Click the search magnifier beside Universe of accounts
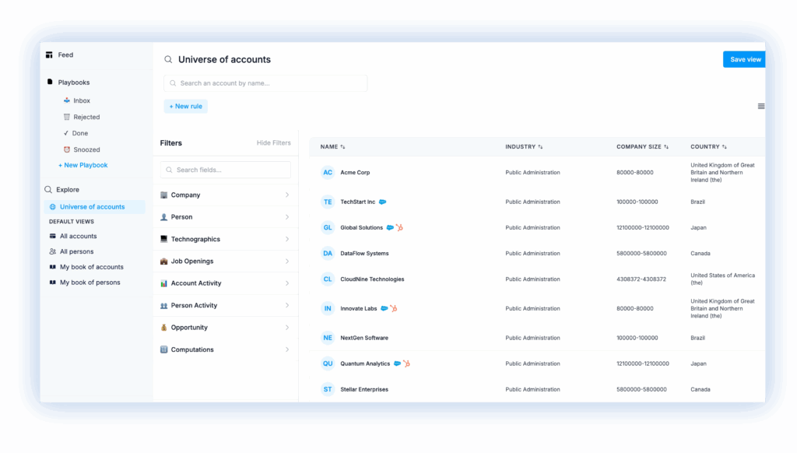The height and width of the screenshot is (453, 797). click(x=168, y=60)
